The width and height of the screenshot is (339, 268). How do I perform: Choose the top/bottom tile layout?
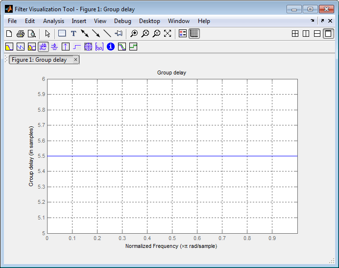coord(317,34)
